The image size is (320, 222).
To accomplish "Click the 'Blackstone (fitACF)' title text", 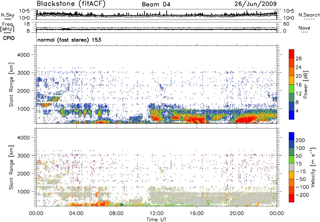I will [71, 4].
